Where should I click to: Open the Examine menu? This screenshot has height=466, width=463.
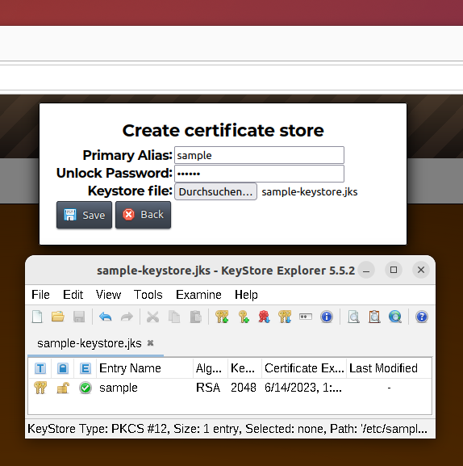[x=198, y=295]
